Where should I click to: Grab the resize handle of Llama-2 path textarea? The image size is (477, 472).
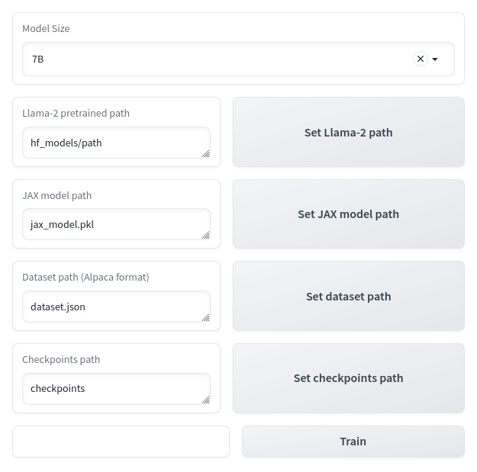(x=205, y=153)
